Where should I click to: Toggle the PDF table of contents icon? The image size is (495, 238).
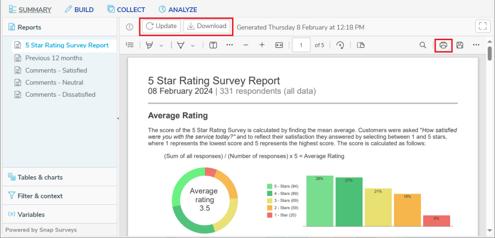(130, 45)
